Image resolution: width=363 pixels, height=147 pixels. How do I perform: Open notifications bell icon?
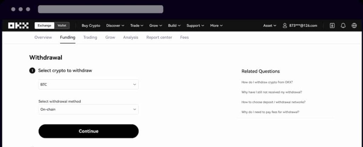point(343,25)
